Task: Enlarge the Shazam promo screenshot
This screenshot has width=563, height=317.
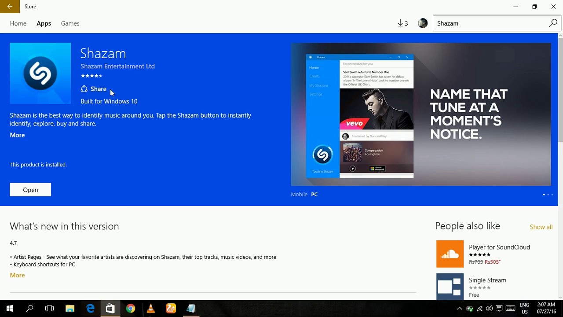Action: tap(421, 114)
